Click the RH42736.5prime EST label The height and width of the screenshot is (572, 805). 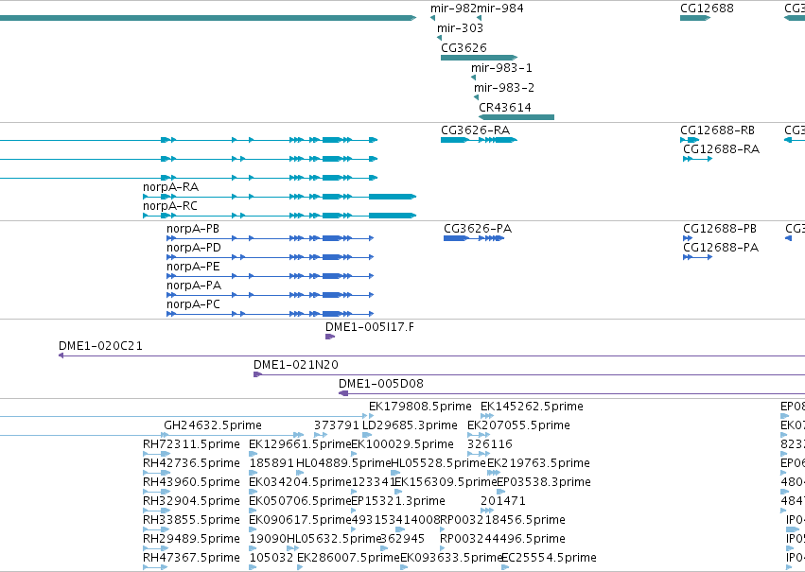[191, 463]
